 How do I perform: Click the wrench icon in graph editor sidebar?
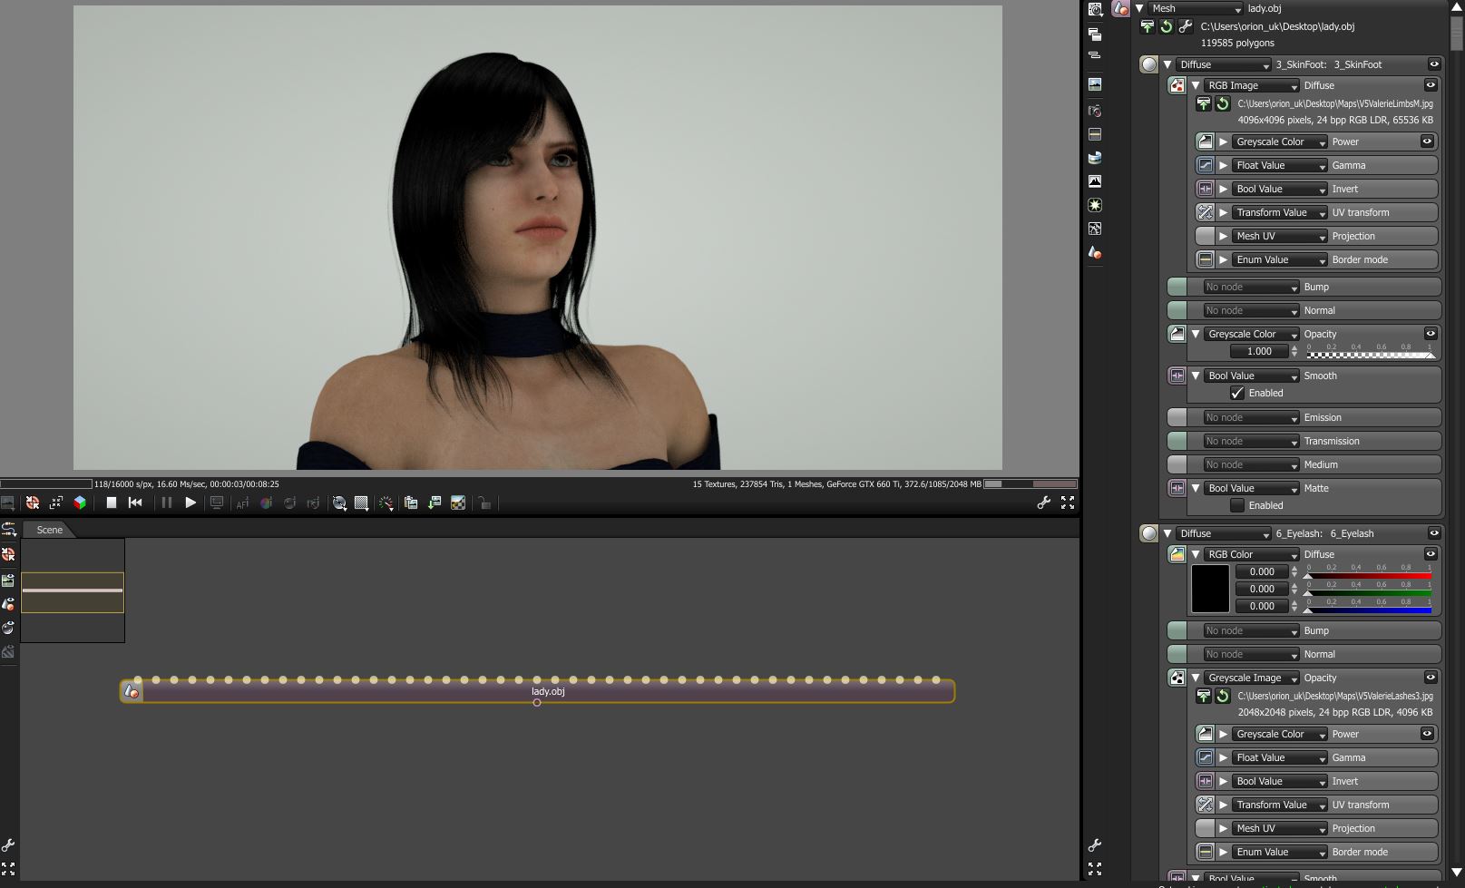tap(8, 845)
